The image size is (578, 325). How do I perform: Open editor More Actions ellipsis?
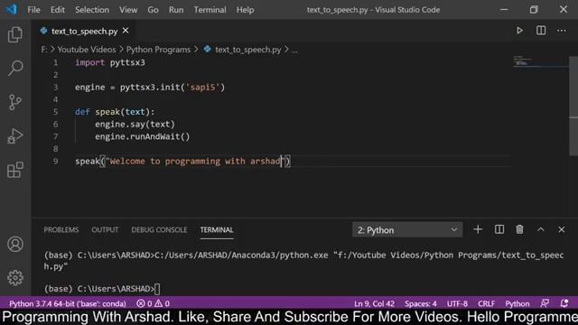pos(562,31)
